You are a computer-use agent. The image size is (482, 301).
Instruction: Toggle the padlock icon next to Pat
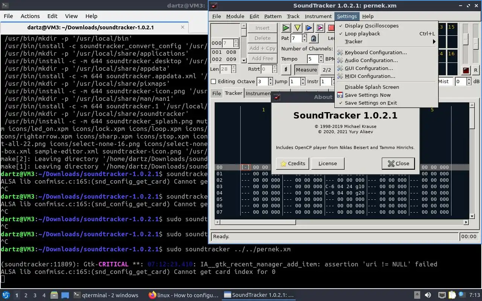click(x=313, y=38)
